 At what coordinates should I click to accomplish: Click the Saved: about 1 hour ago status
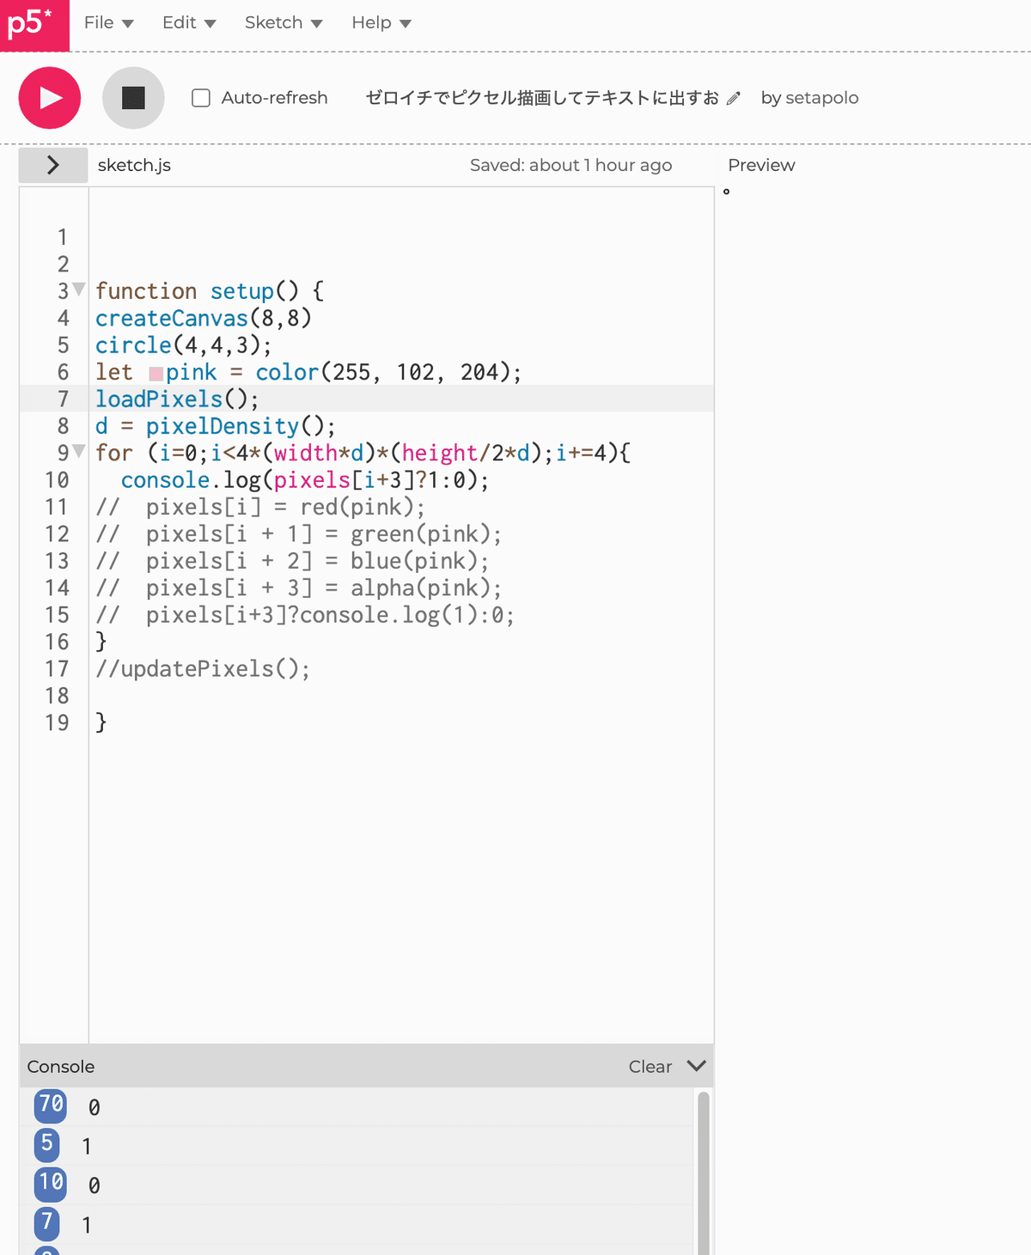(570, 165)
